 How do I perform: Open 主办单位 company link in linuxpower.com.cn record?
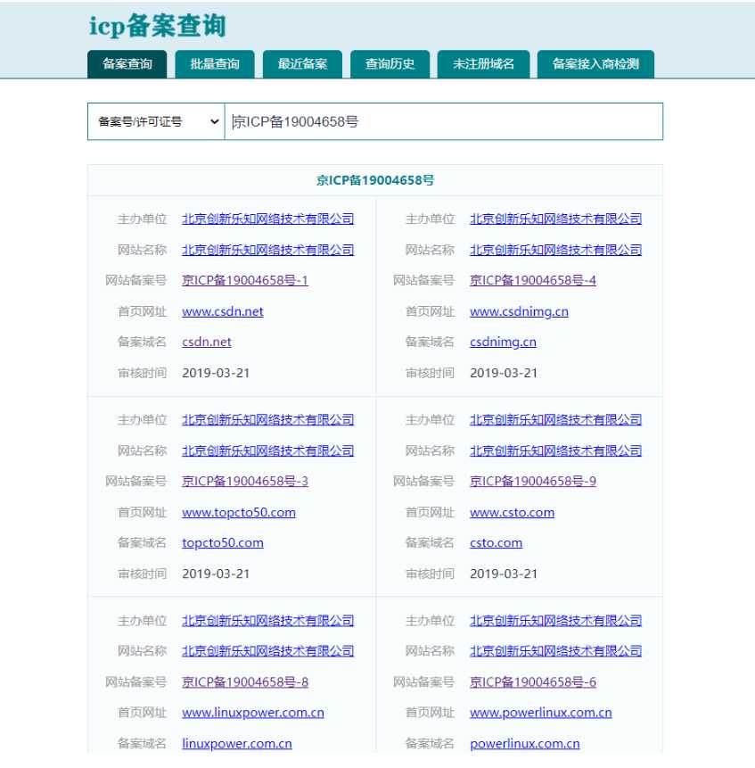click(268, 621)
